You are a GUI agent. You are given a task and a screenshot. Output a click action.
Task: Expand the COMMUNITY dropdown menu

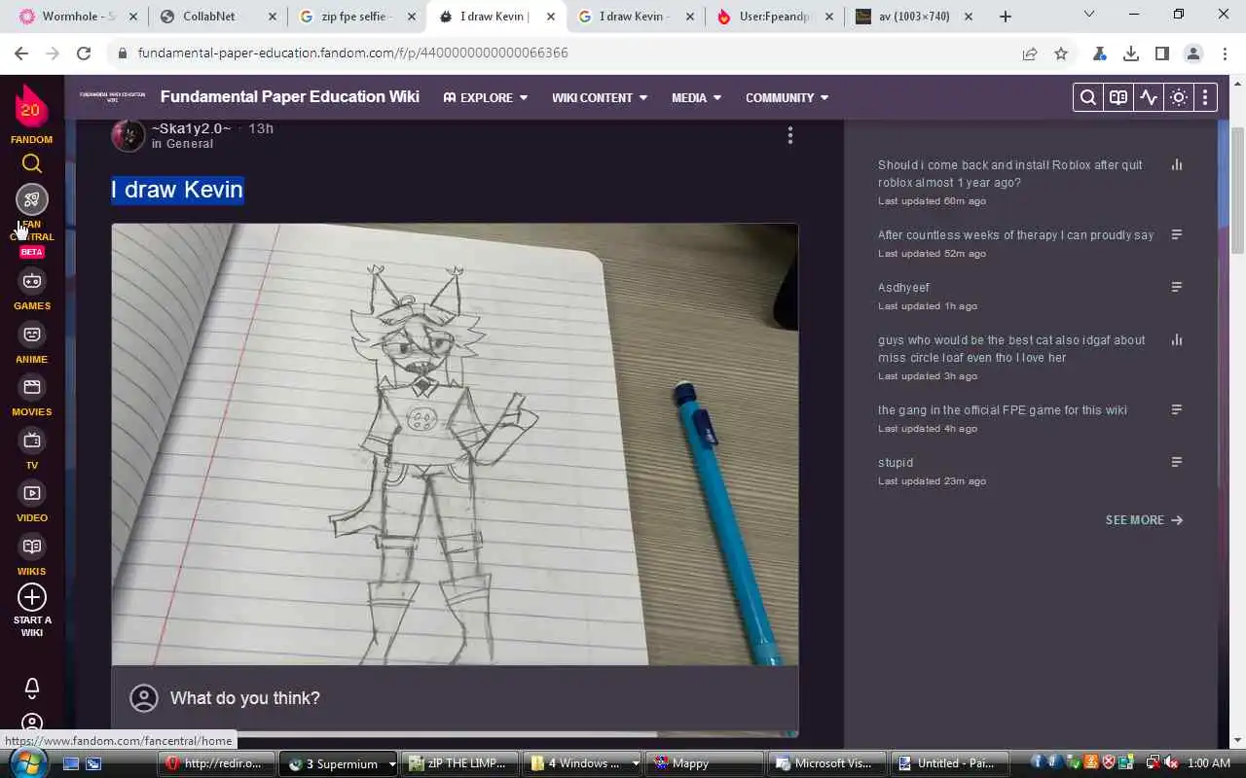pyautogui.click(x=787, y=97)
